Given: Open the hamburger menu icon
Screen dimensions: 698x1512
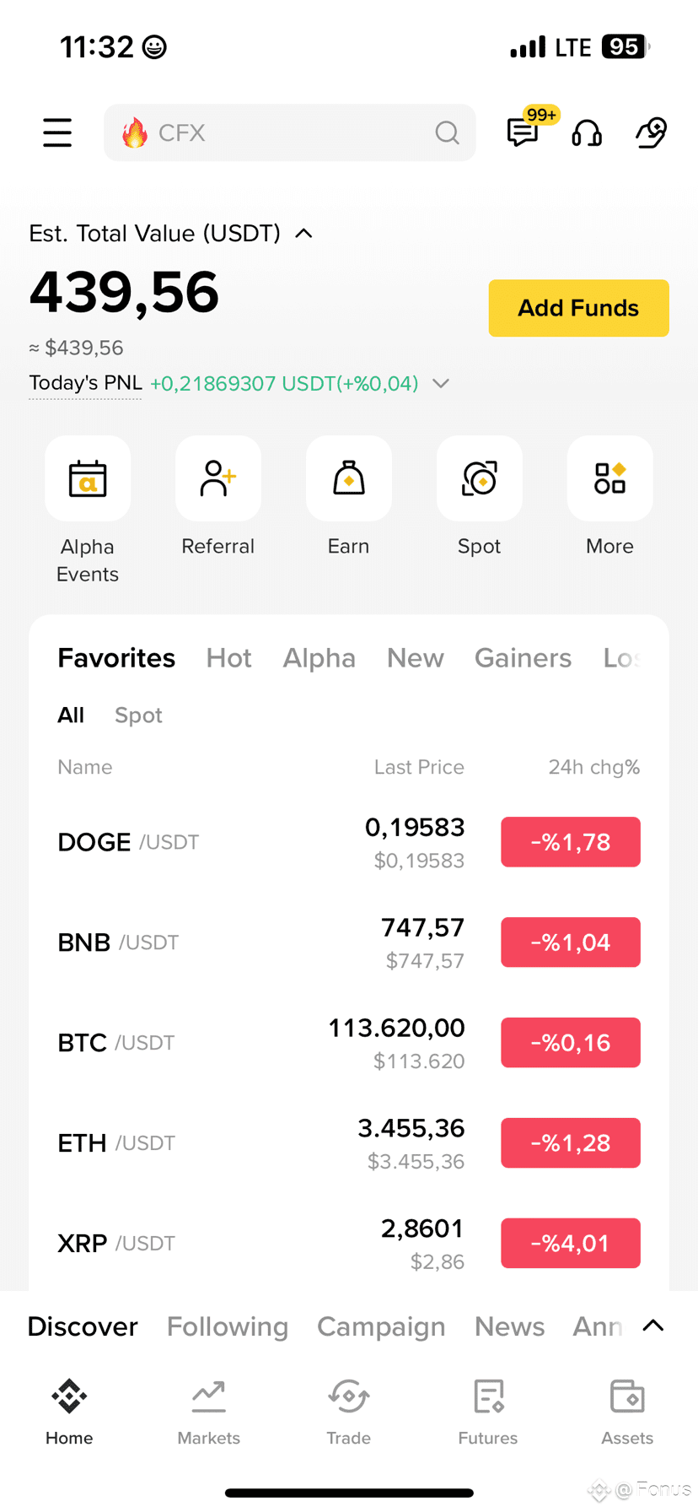Looking at the screenshot, I should 57,132.
